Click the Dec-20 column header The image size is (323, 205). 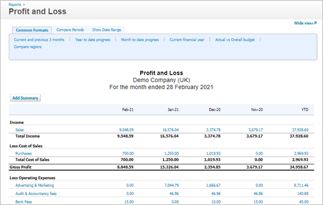214,109
